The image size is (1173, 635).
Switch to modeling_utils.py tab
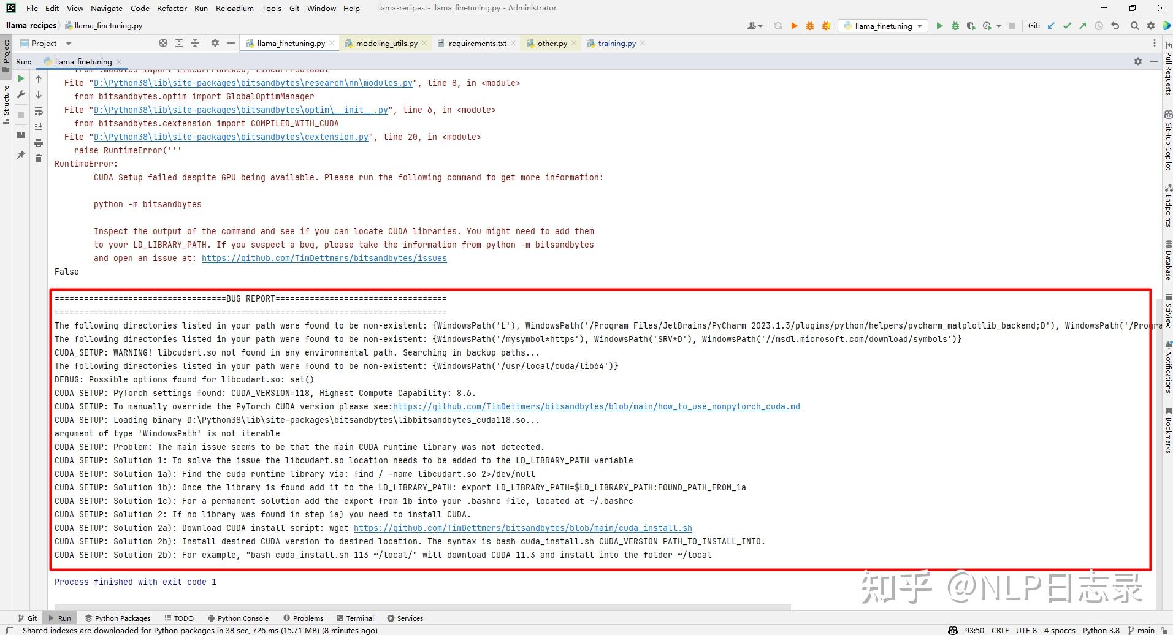[386, 44]
